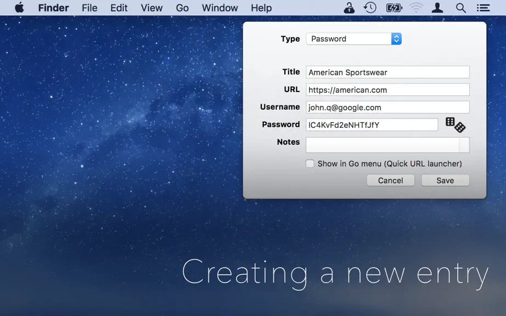Image resolution: width=506 pixels, height=316 pixels.
Task: Save the new entry
Action: point(445,180)
